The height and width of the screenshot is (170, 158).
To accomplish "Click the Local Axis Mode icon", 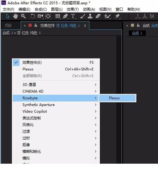I will (137, 16).
